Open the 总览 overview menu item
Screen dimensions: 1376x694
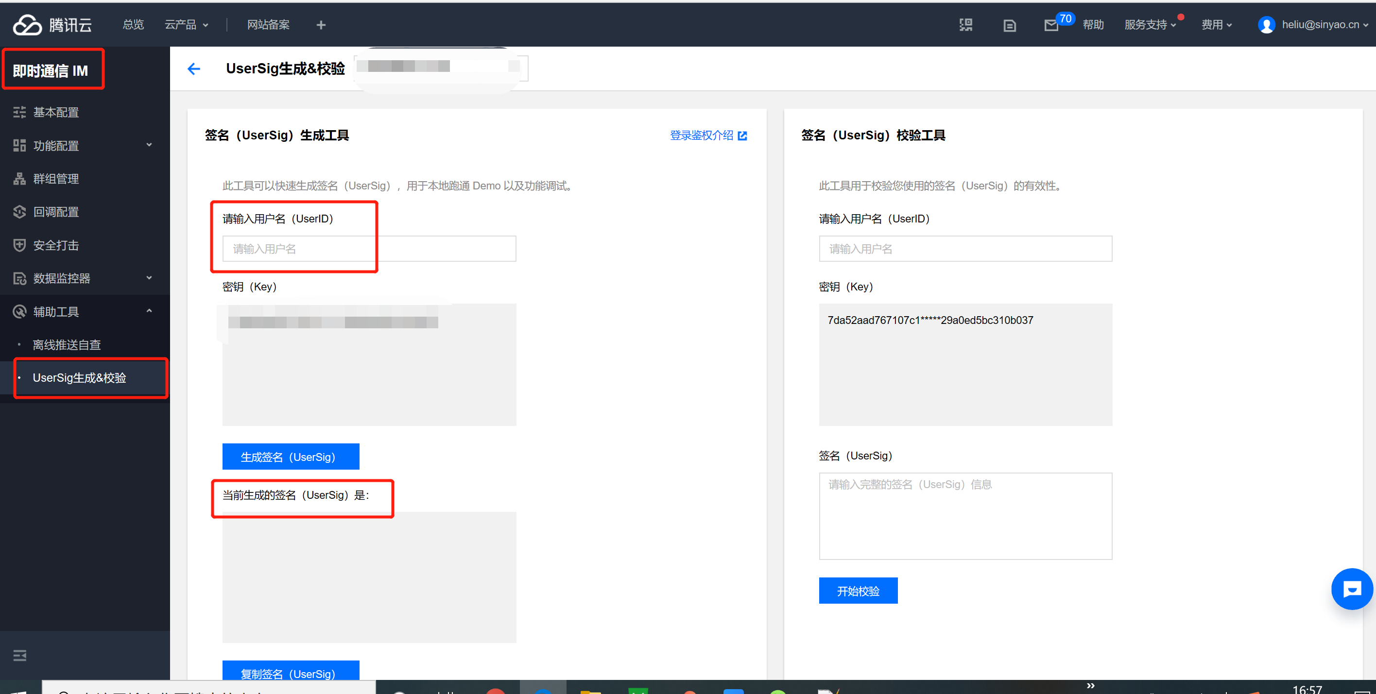coord(133,25)
